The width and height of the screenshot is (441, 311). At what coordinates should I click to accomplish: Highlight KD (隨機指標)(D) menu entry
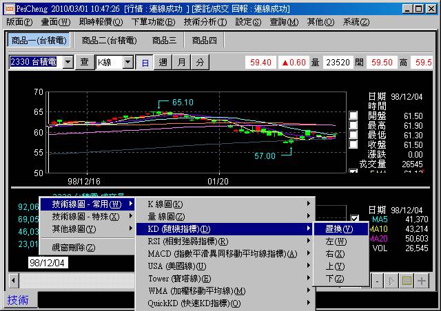pos(225,228)
